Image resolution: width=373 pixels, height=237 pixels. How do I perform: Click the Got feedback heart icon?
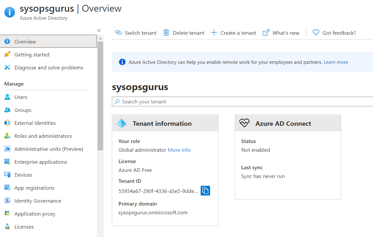click(x=316, y=32)
